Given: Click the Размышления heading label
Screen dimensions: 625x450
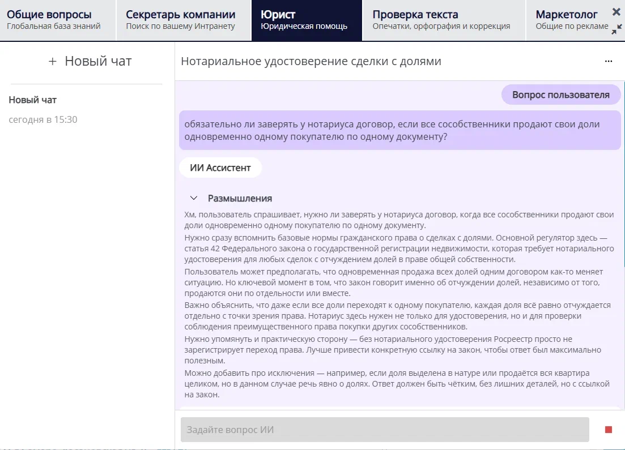Looking at the screenshot, I should tap(240, 198).
